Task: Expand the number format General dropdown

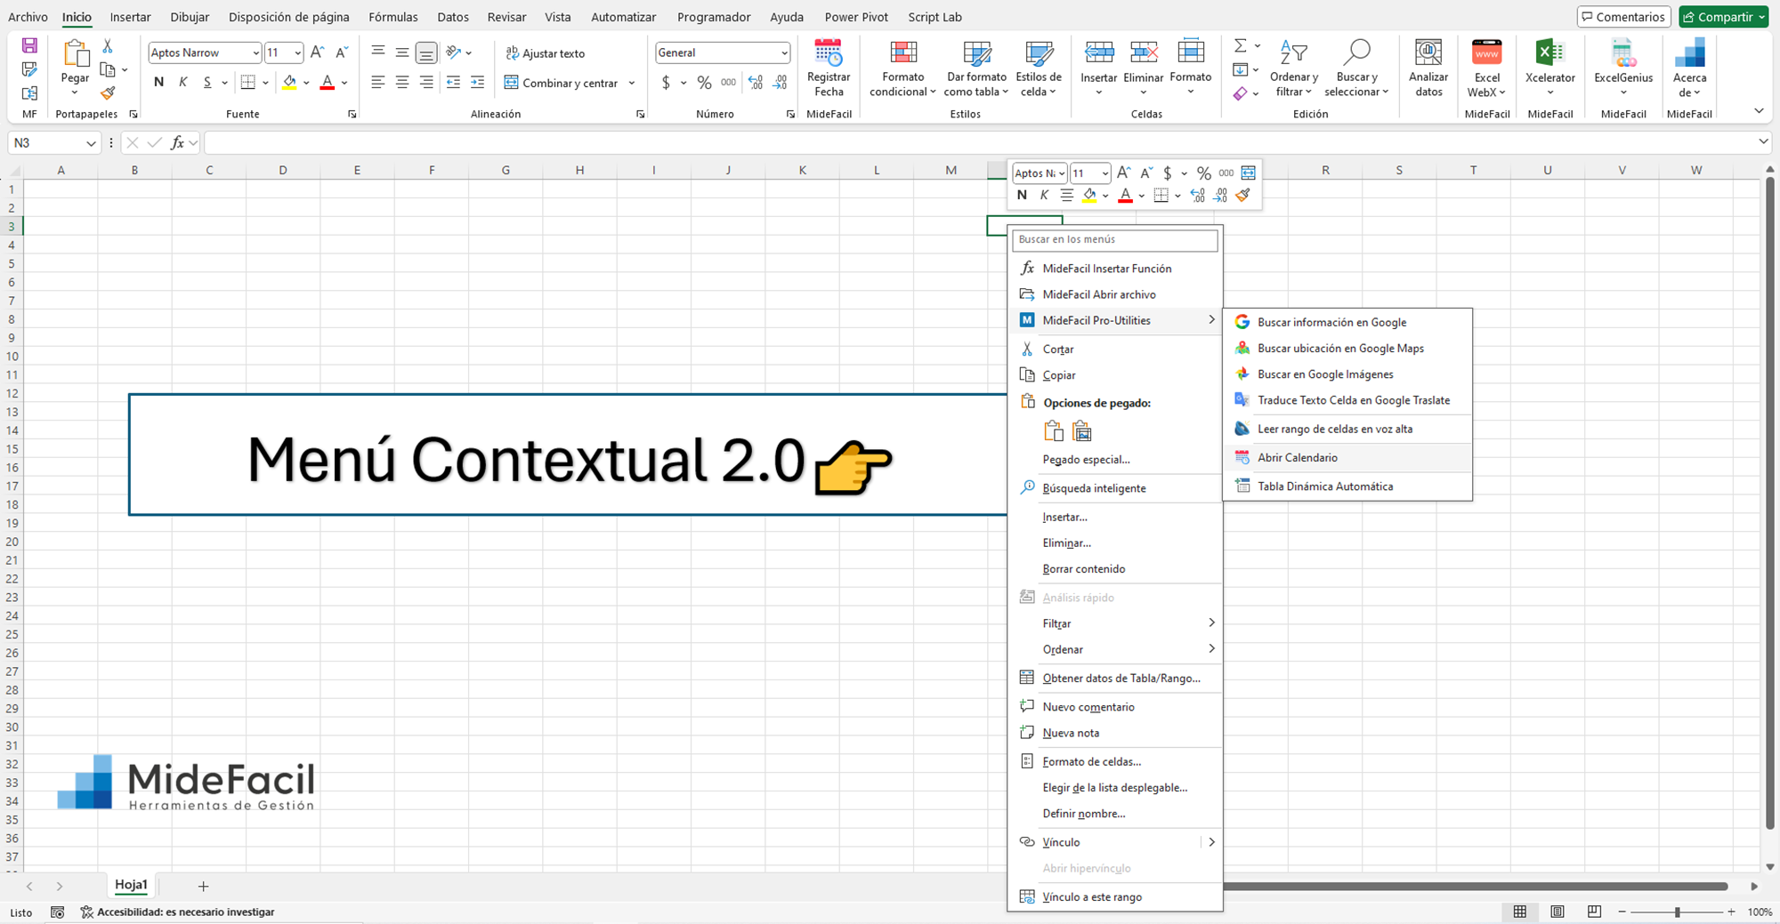Action: [x=783, y=53]
